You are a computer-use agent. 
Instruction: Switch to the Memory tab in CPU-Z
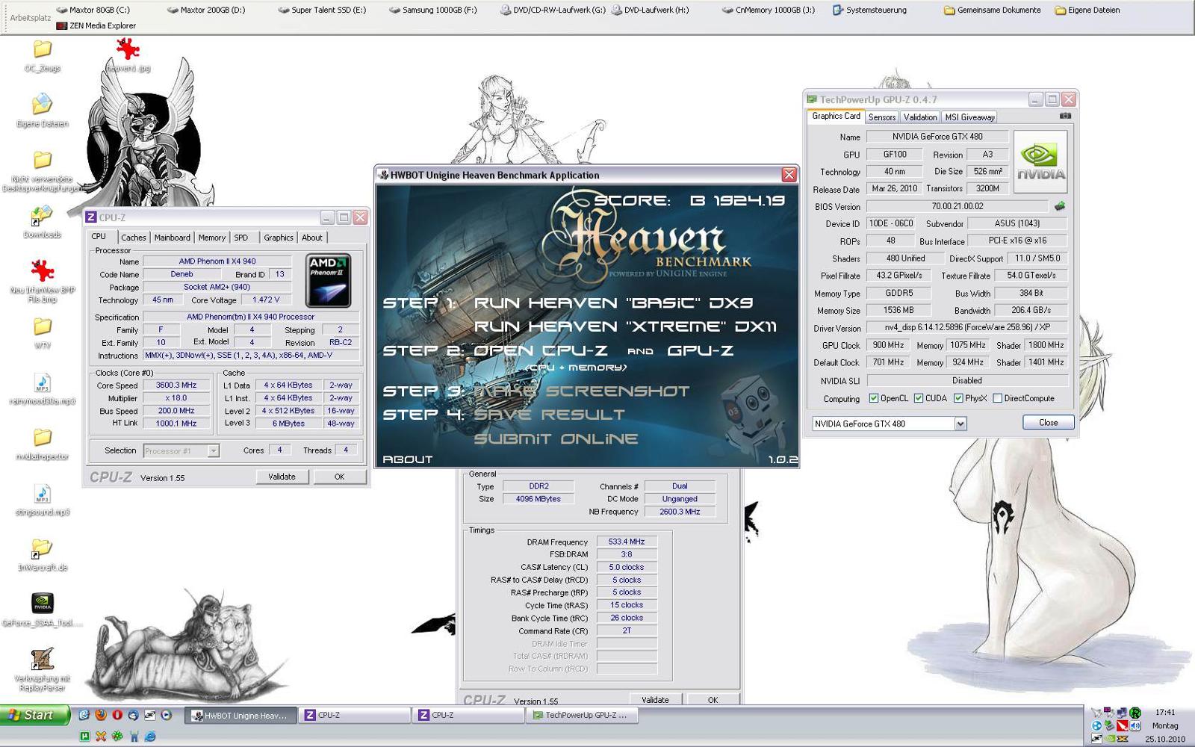pos(212,238)
